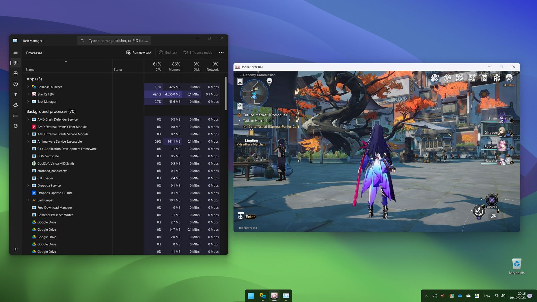Select Fu Xuan in the team list
Screen dimensions: 537x302
497,146
